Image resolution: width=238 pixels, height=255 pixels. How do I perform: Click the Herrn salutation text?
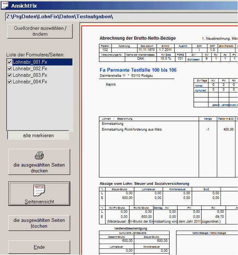click(111, 85)
